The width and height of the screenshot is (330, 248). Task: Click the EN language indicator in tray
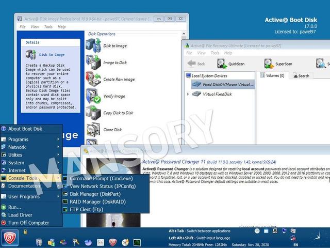pyautogui.click(x=295, y=244)
